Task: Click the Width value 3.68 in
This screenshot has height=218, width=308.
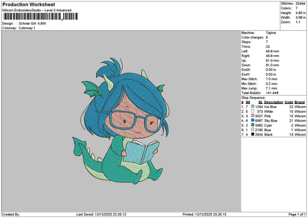Action: coord(300,17)
